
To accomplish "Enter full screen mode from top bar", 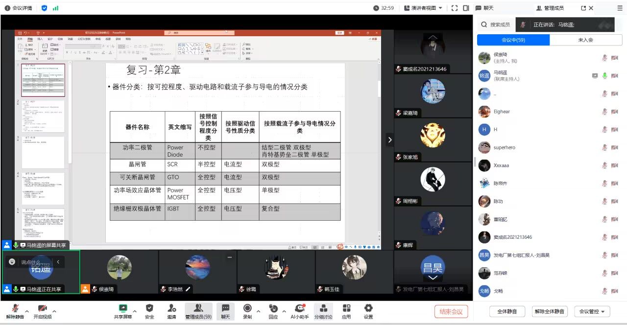I will [x=454, y=8].
